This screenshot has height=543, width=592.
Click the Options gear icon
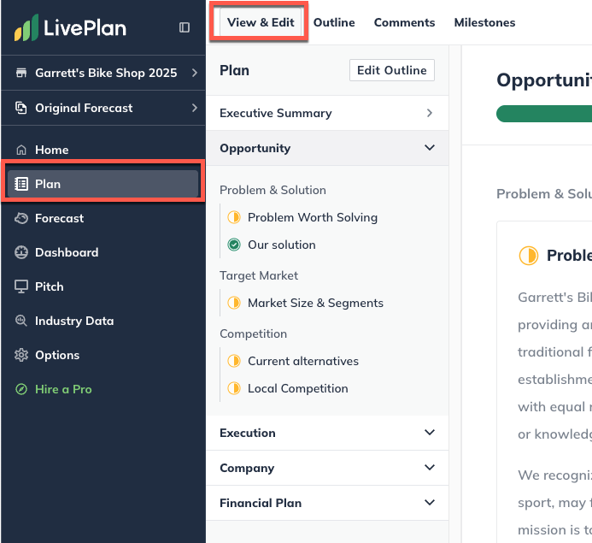[x=21, y=355]
